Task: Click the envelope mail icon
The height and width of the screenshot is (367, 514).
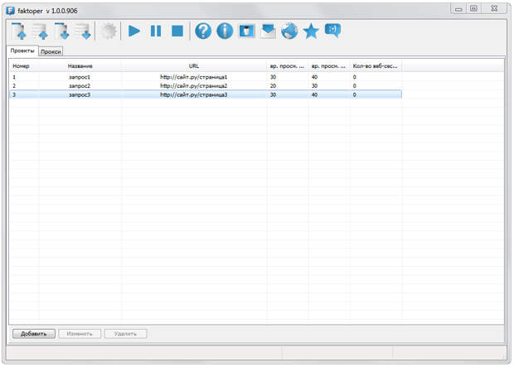Action: coord(268,31)
